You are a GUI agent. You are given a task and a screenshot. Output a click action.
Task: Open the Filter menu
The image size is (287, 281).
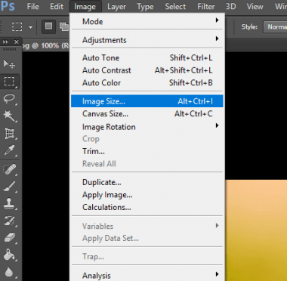click(206, 6)
